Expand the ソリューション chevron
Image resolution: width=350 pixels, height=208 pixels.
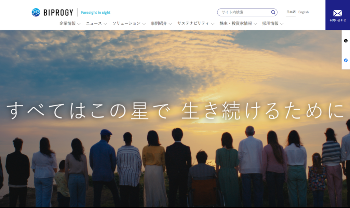click(x=144, y=24)
